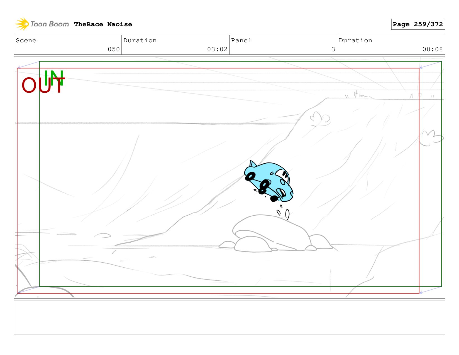This screenshot has width=459, height=355.
Task: Click the large boulder beneath the car
Action: 272,233
